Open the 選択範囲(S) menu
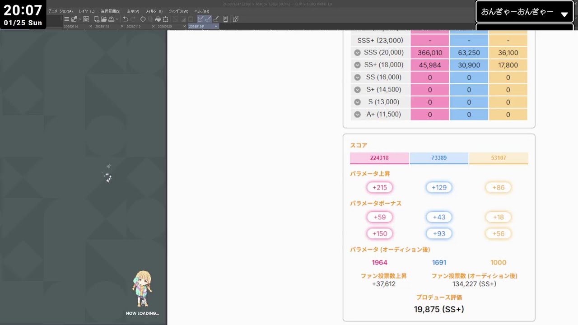Viewport: 578px width, 325px height. [111, 11]
